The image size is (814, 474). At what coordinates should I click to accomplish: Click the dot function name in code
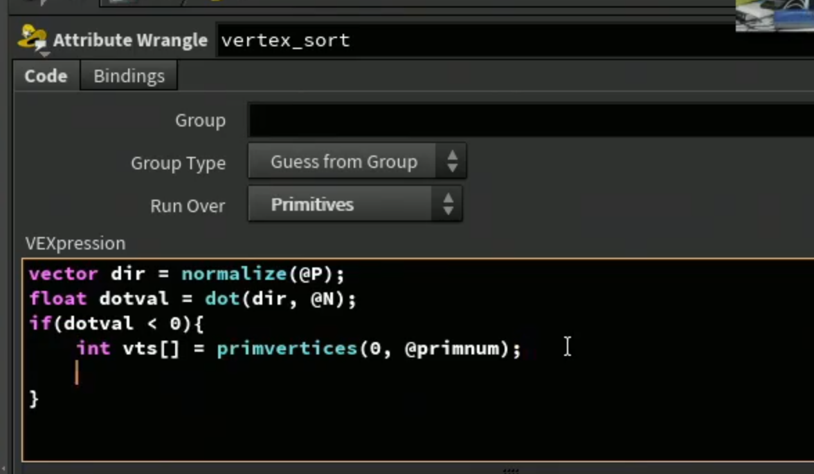(x=222, y=298)
